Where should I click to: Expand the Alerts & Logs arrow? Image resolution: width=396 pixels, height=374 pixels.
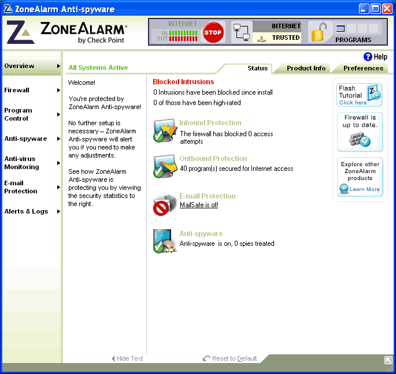point(58,211)
